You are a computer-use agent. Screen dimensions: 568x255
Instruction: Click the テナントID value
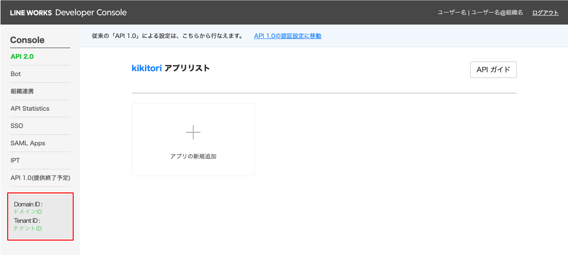tap(27, 229)
